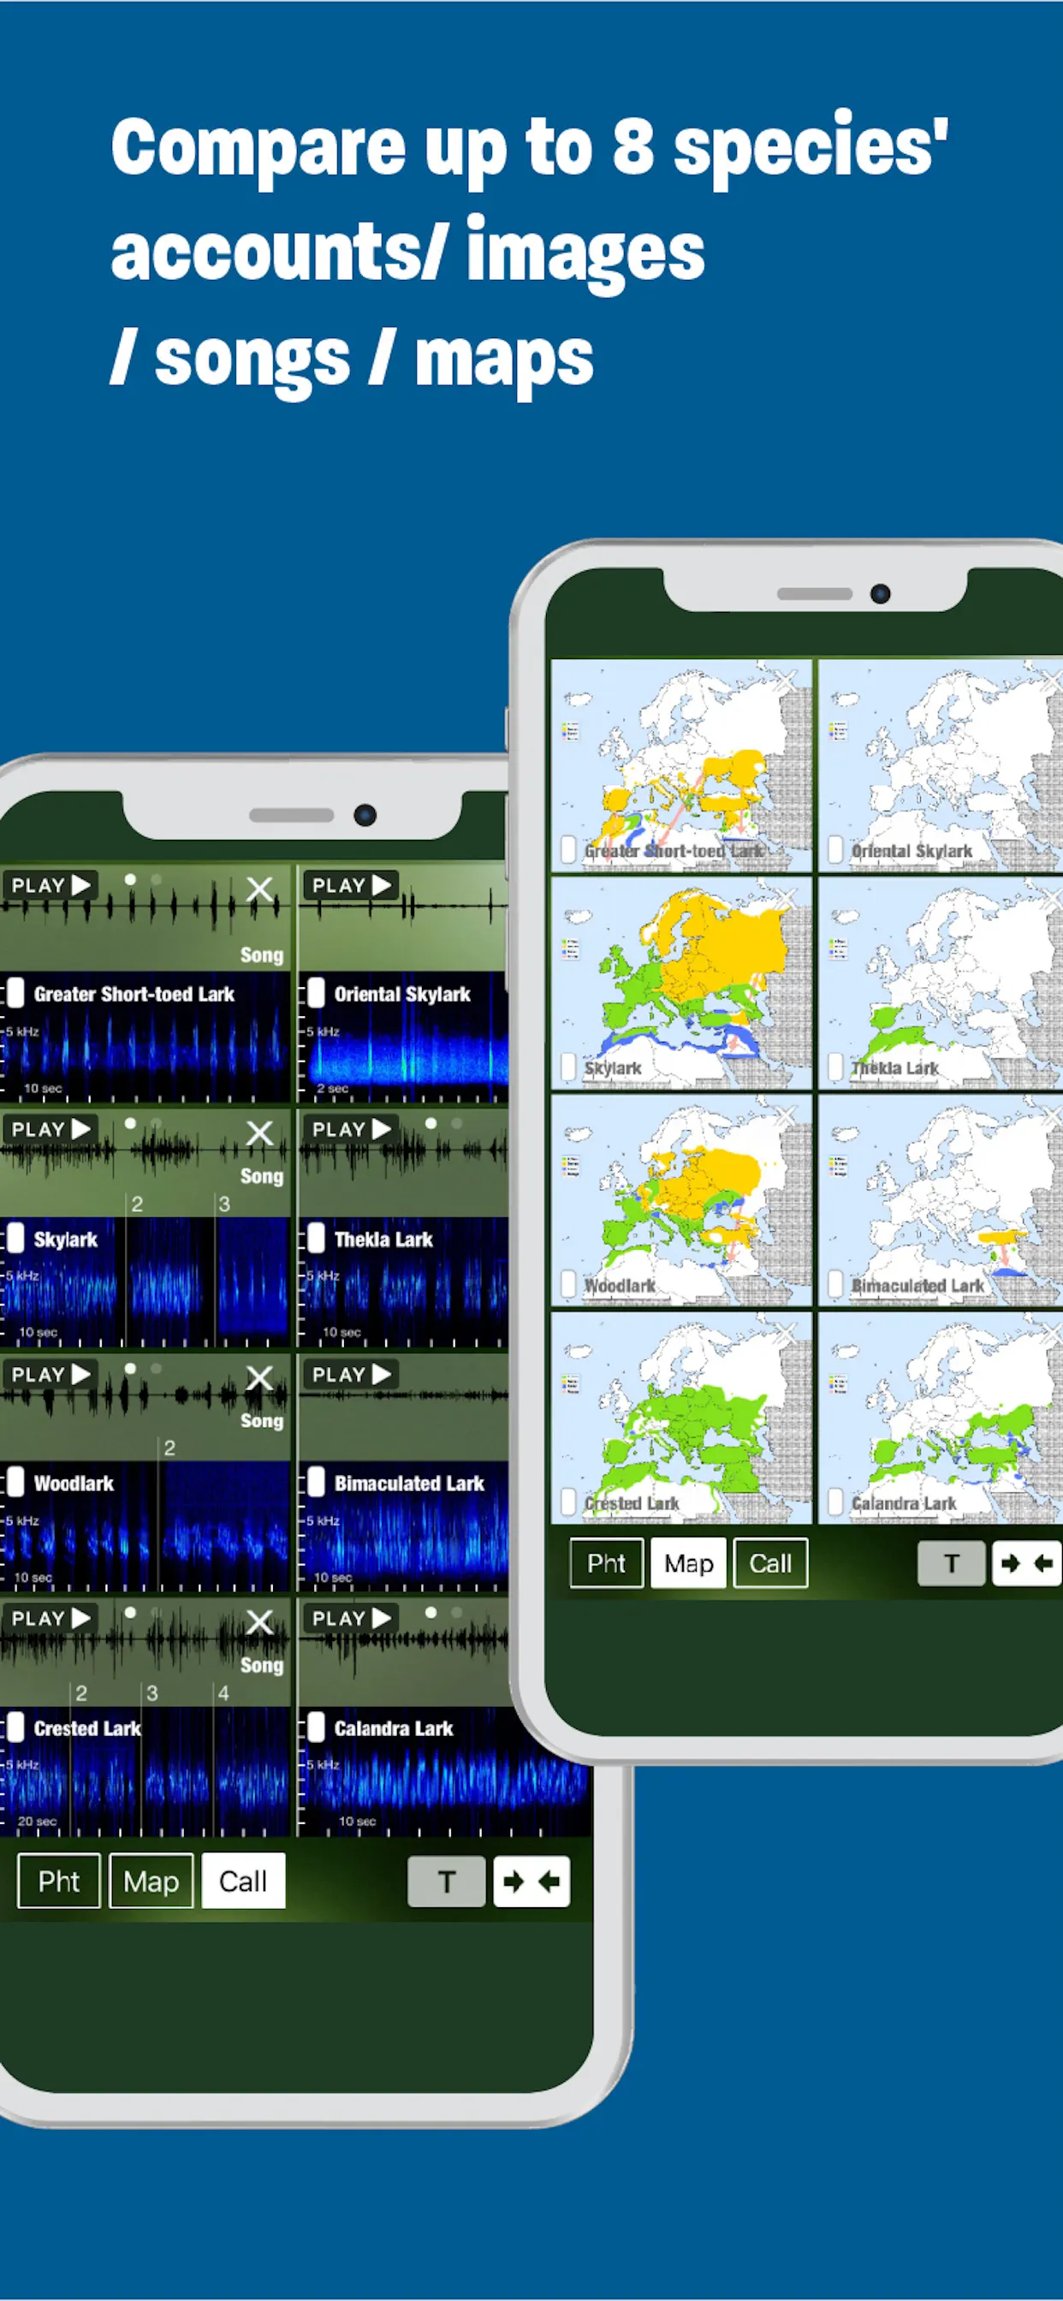Screen dimensions: 1063x2301
Task: Switch to Map tab on sound phone
Action: 151,1881
